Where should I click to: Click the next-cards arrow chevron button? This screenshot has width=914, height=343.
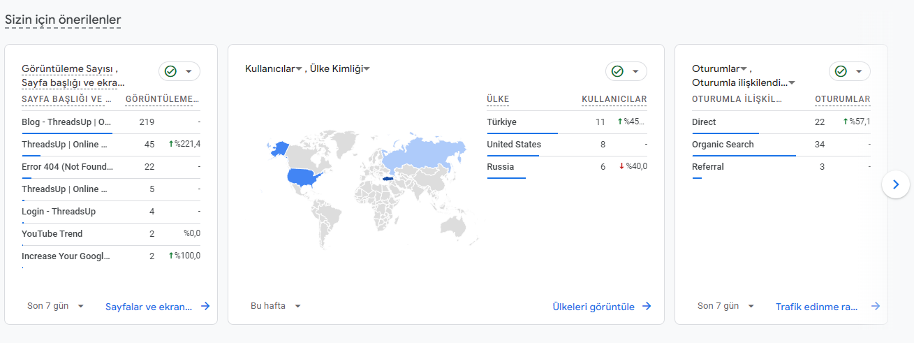pyautogui.click(x=896, y=184)
